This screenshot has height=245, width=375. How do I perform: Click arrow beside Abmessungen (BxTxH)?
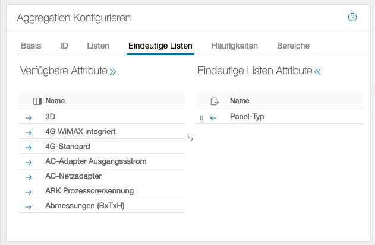pos(29,206)
